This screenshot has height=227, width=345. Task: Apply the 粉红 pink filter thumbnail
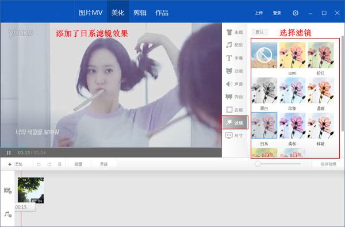pyautogui.click(x=321, y=55)
